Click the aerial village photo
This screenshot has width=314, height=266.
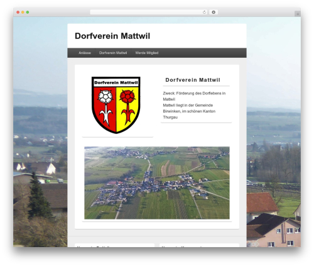click(x=157, y=183)
